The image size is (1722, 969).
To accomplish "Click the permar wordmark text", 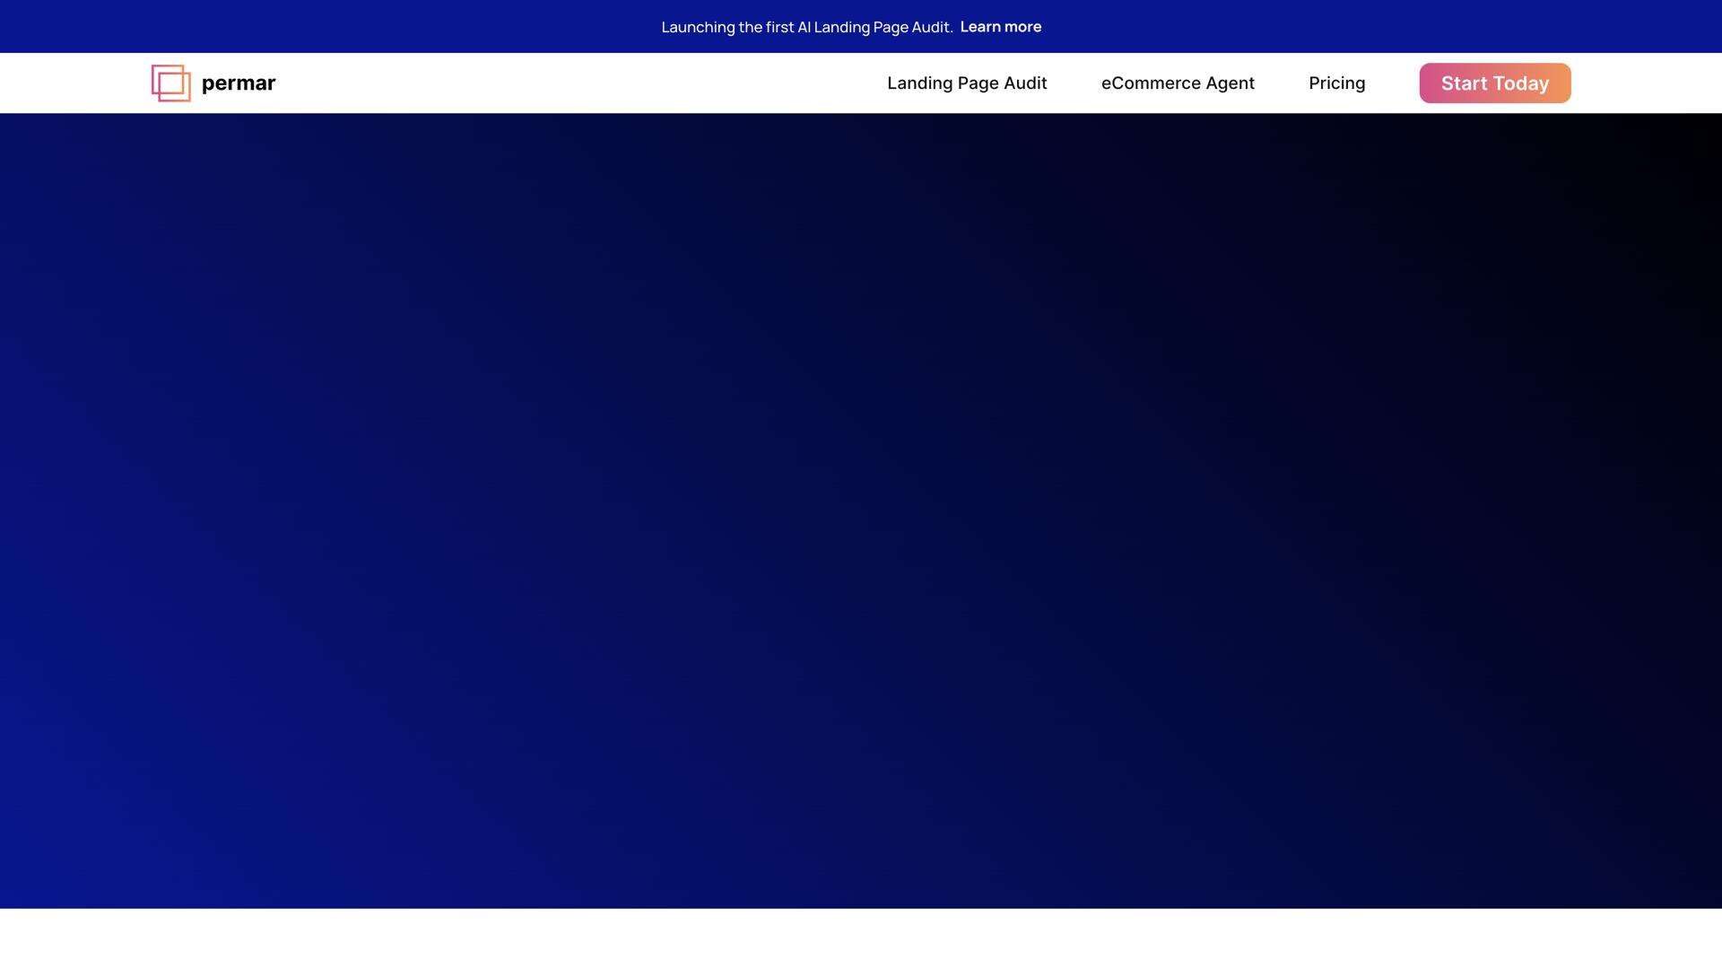I will 239,83.
